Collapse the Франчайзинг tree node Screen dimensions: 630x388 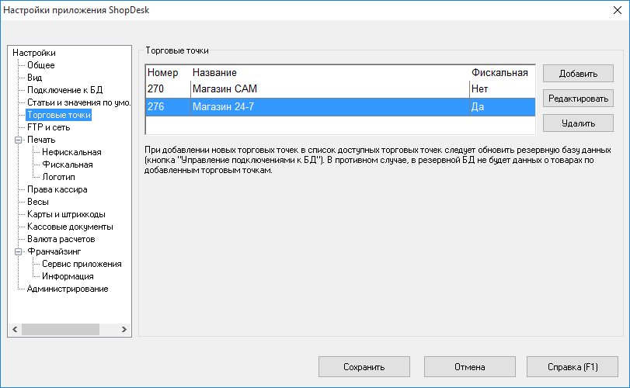(x=19, y=252)
